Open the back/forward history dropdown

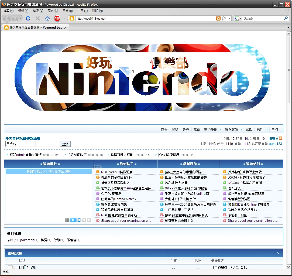[21, 18]
